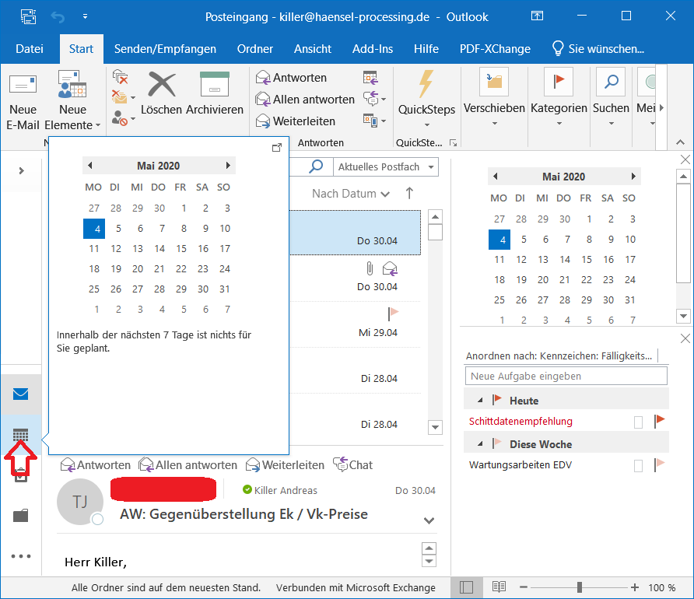This screenshot has height=599, width=694.
Task: Select day 15 in the calendar peek popup
Action: (181, 249)
